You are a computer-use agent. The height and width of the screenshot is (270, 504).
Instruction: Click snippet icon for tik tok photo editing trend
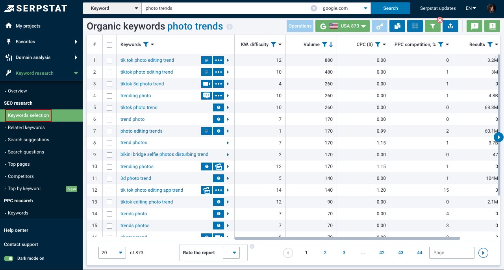(x=207, y=60)
